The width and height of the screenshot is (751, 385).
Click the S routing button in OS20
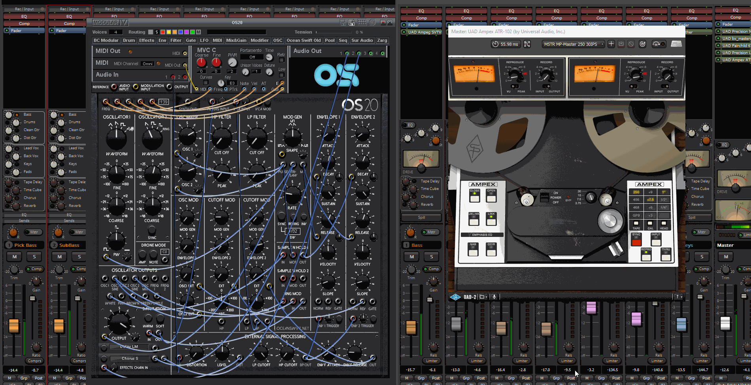157,32
